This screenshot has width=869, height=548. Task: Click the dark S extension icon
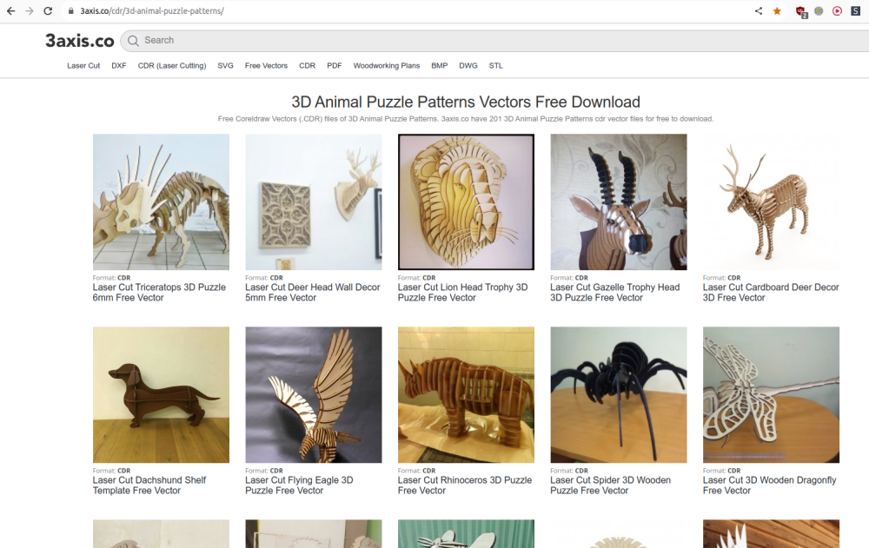(x=855, y=11)
